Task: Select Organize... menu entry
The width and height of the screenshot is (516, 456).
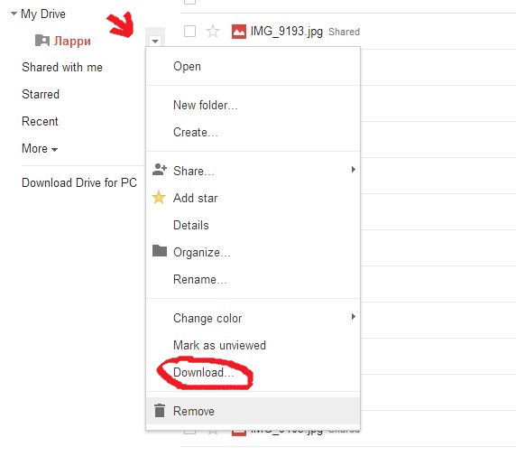Action: click(x=253, y=252)
